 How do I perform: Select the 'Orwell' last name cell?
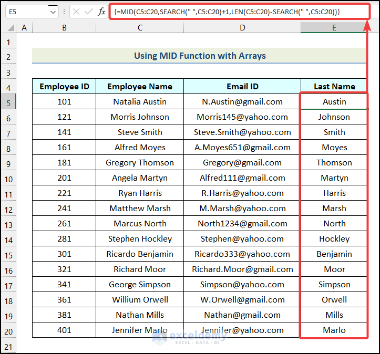coord(334,300)
